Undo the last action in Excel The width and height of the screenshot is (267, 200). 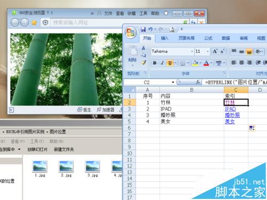(151, 29)
